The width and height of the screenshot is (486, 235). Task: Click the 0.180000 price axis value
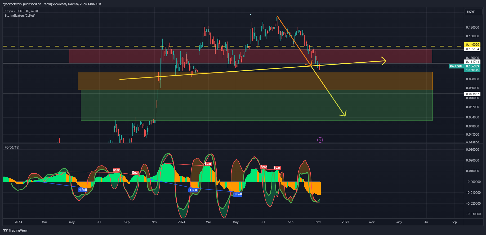click(x=472, y=27)
